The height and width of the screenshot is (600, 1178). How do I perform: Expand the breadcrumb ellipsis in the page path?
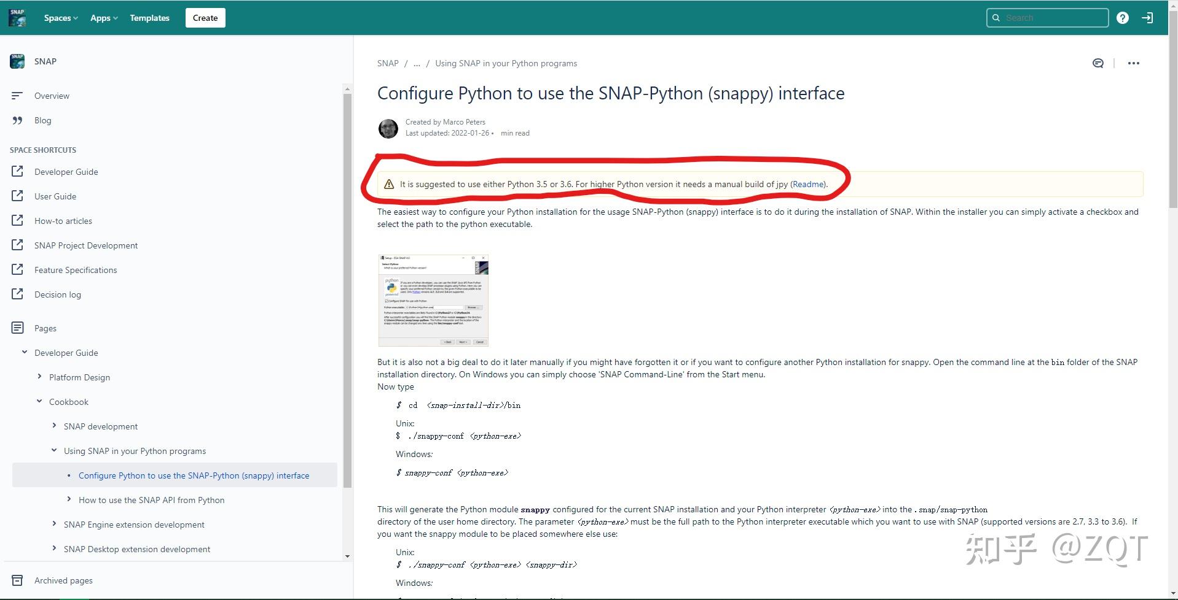tap(417, 63)
